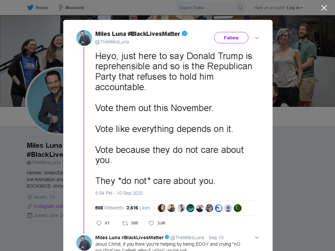Like the tweet with the heart icon
335x251 pixels.
(151, 223)
